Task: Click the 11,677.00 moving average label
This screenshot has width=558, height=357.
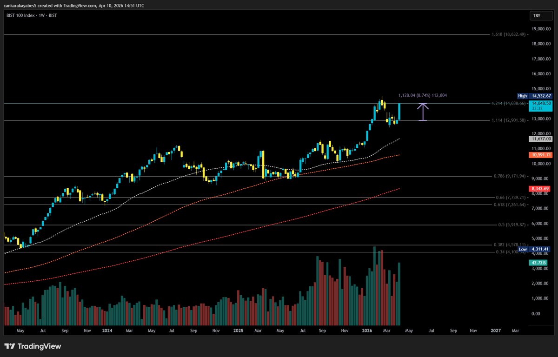Action: pyautogui.click(x=541, y=139)
